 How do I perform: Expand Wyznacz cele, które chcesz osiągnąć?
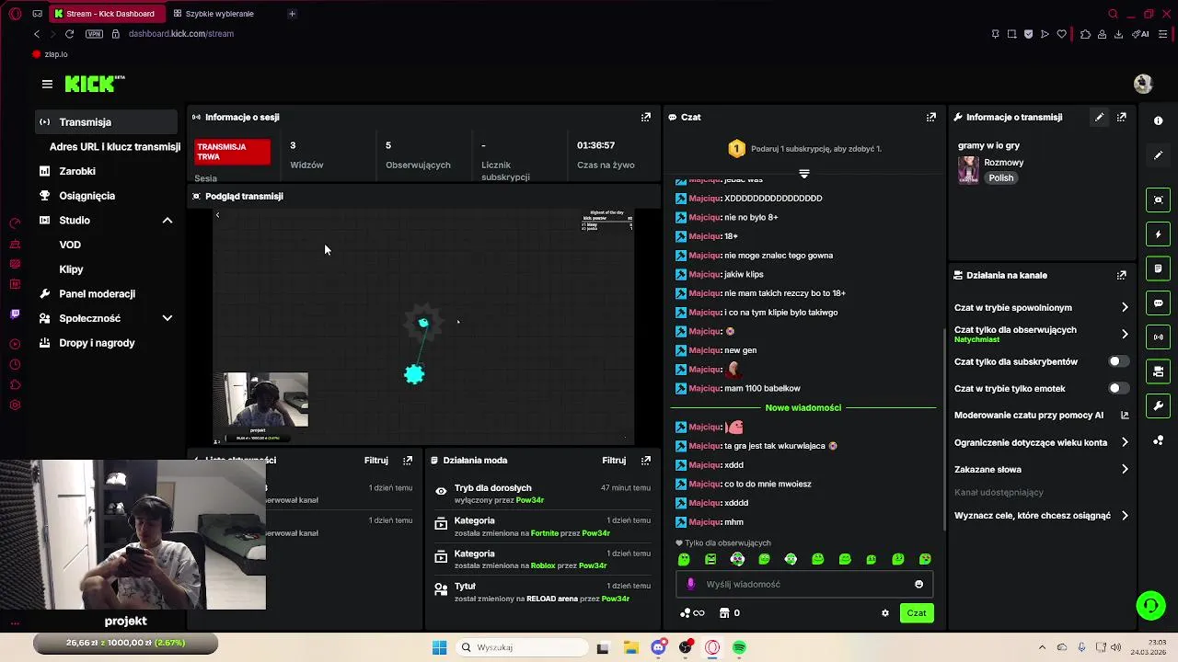1040,516
